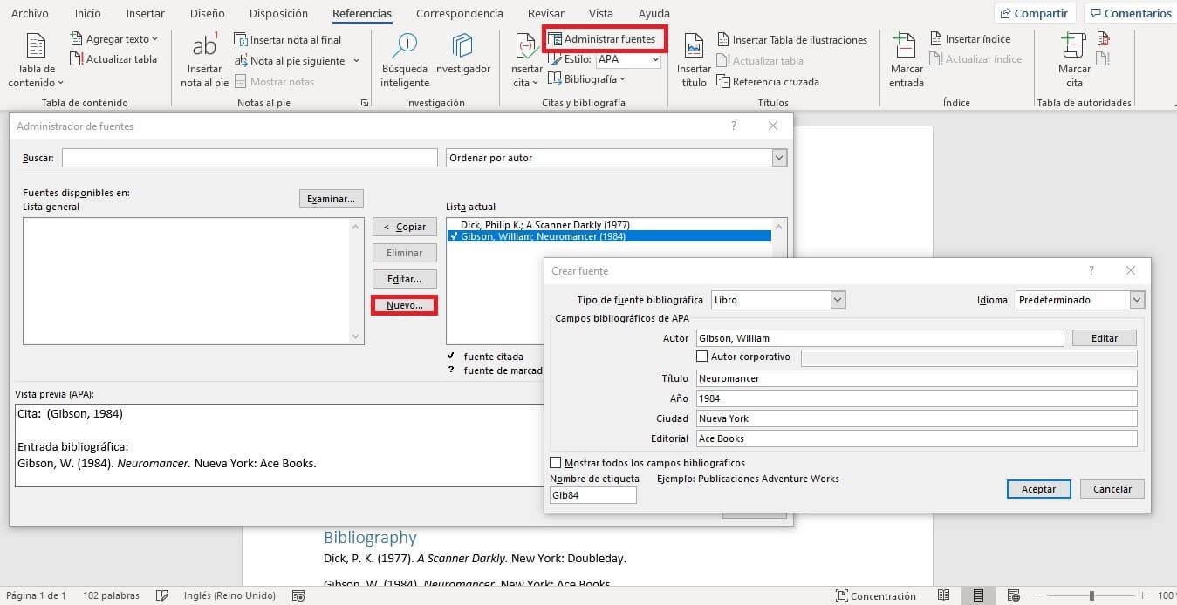Click Examinar in Administrador de fuentes
The height and width of the screenshot is (605, 1177).
pos(330,198)
